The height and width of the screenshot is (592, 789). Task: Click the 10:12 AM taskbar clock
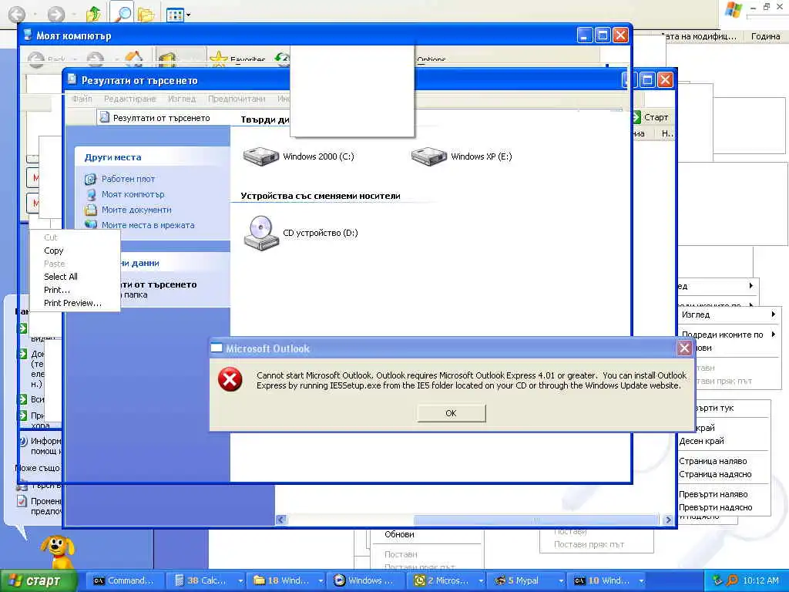tap(760, 581)
